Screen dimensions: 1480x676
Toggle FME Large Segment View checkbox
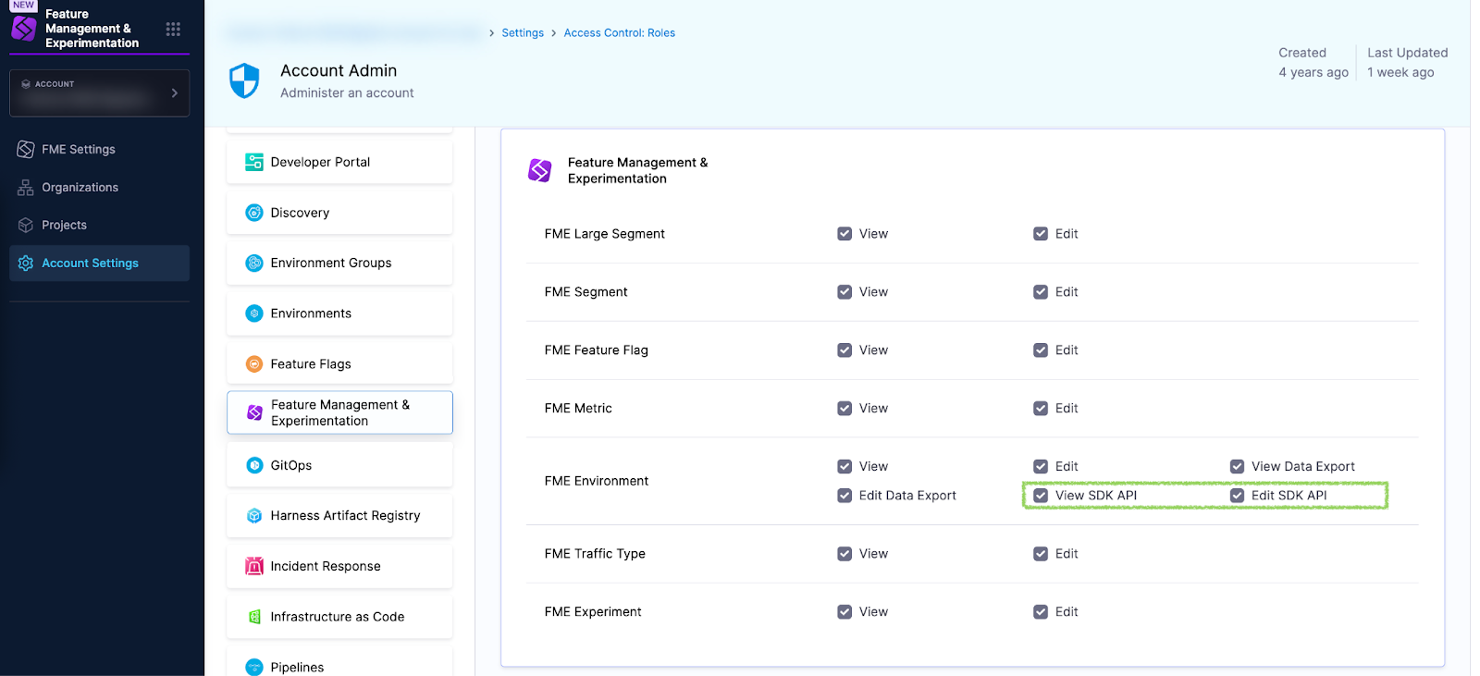click(845, 234)
